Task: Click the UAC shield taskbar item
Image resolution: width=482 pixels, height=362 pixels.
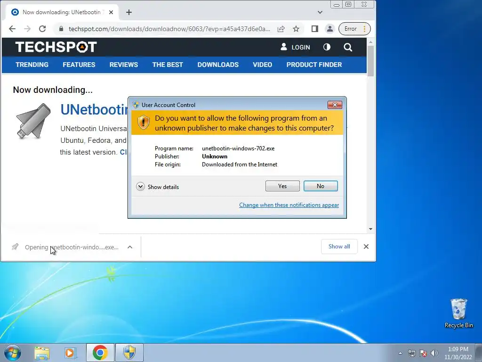Action: 129,353
